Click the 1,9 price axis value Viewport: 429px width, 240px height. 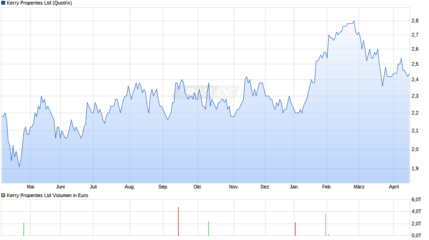point(415,168)
